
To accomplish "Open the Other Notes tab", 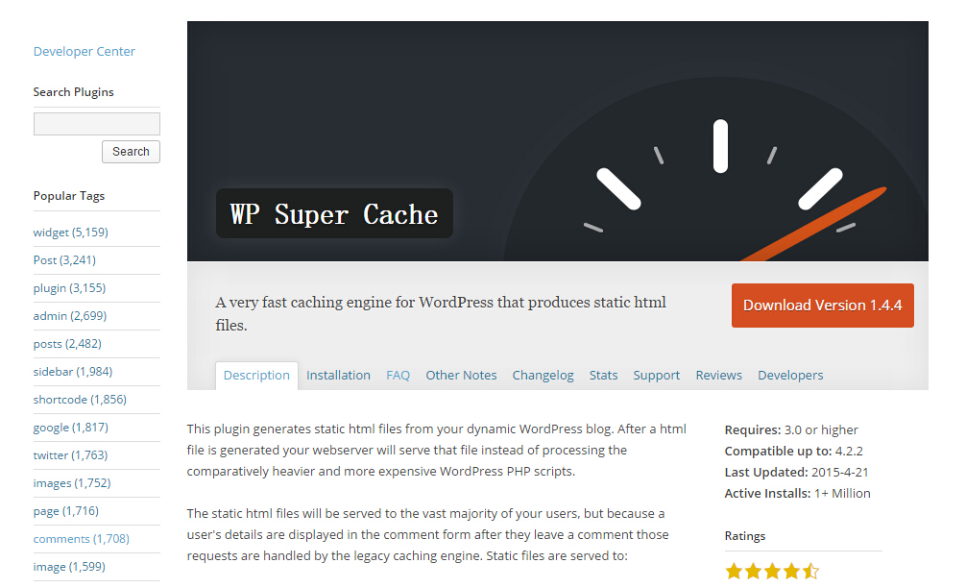I will pos(461,376).
